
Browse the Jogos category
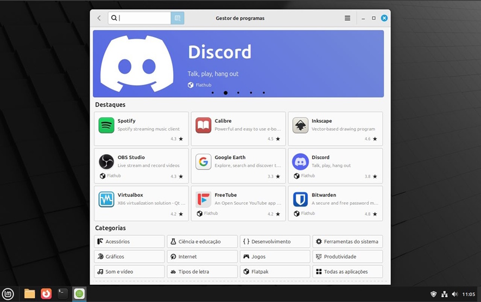275,256
